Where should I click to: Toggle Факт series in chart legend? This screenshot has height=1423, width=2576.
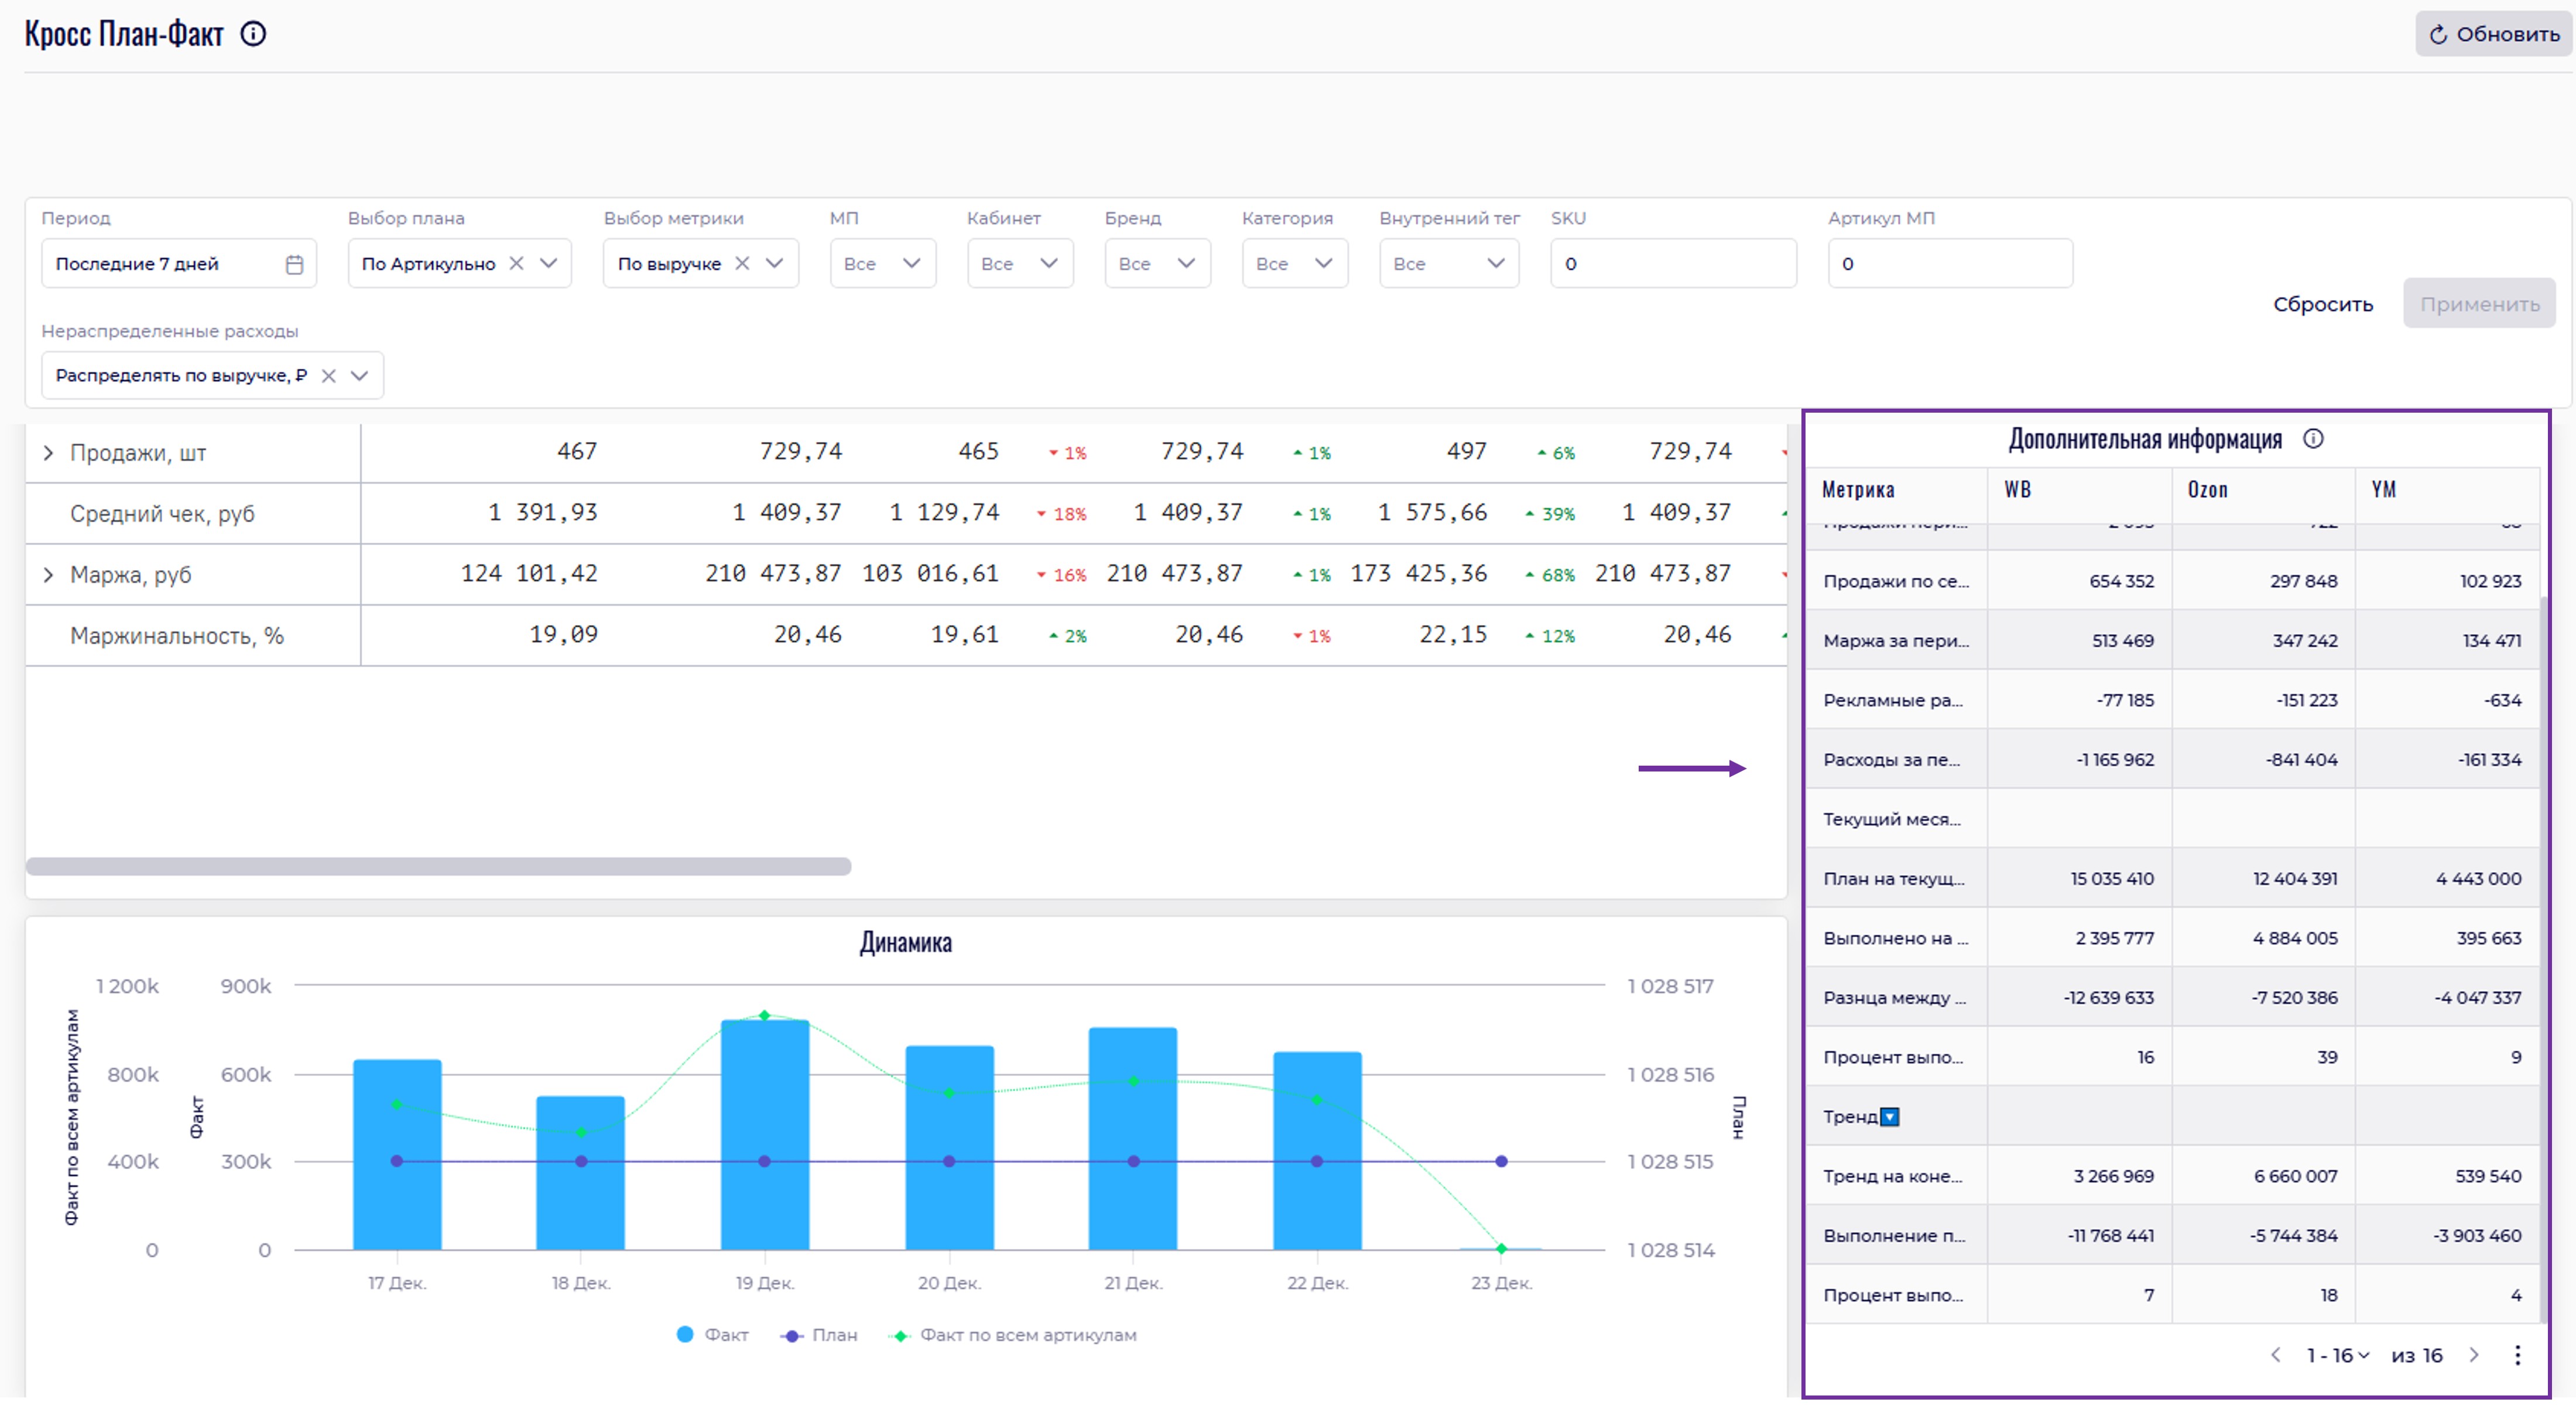tap(713, 1335)
